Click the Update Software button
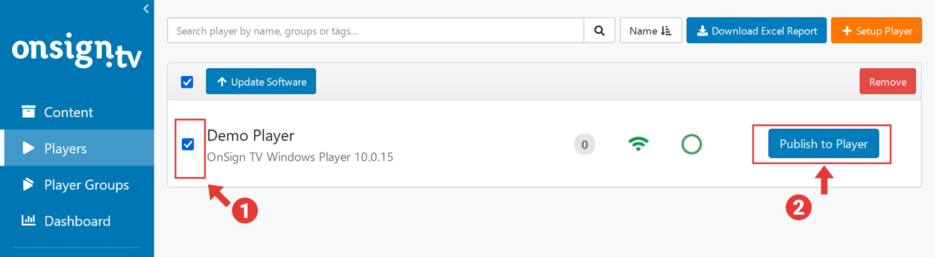Image resolution: width=935 pixels, height=257 pixels. (261, 82)
